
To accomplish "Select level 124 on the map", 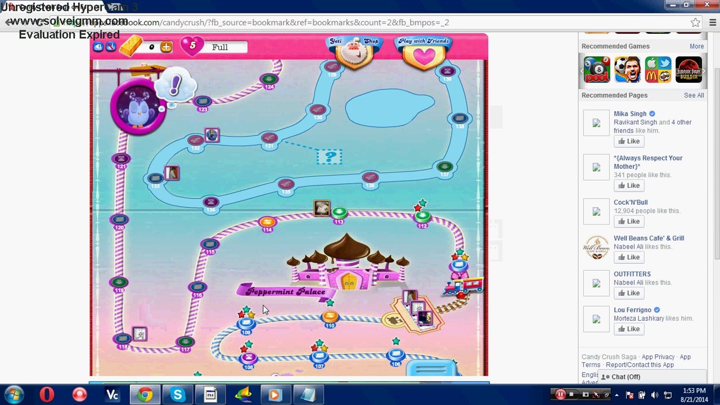I will tap(269, 79).
